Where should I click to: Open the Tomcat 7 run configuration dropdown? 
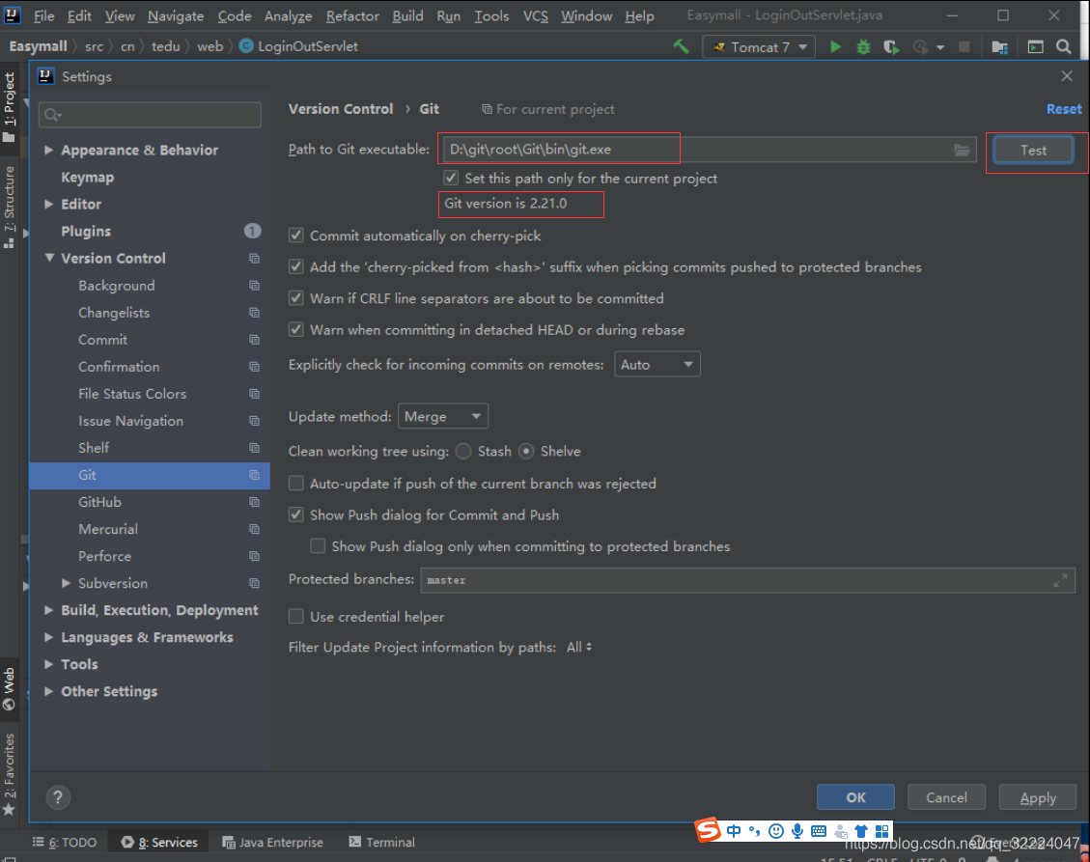coord(759,46)
